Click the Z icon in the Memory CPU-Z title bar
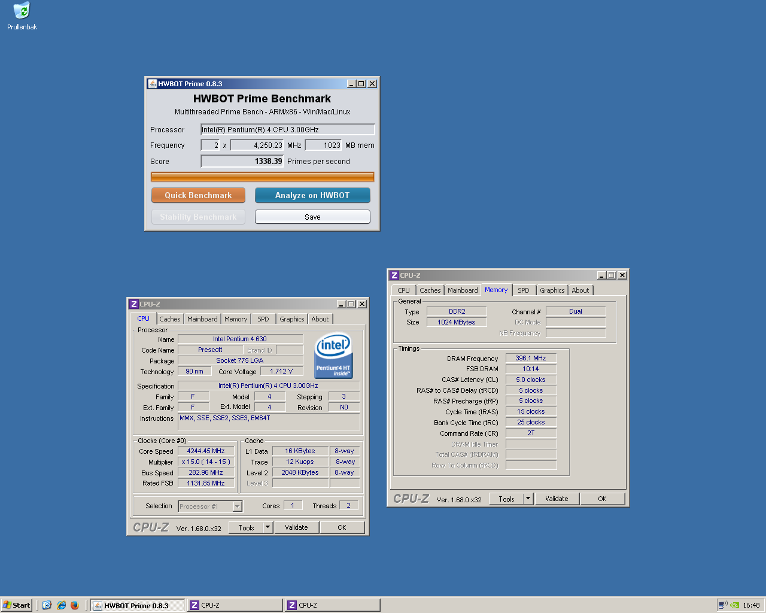Viewport: 766px width, 613px height. pos(394,275)
